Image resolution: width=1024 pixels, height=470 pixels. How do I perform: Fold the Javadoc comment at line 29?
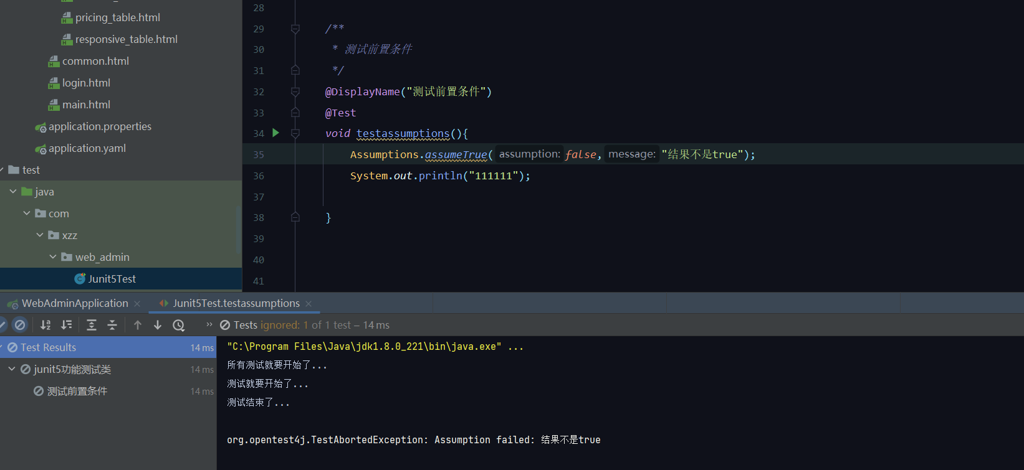[x=295, y=29]
